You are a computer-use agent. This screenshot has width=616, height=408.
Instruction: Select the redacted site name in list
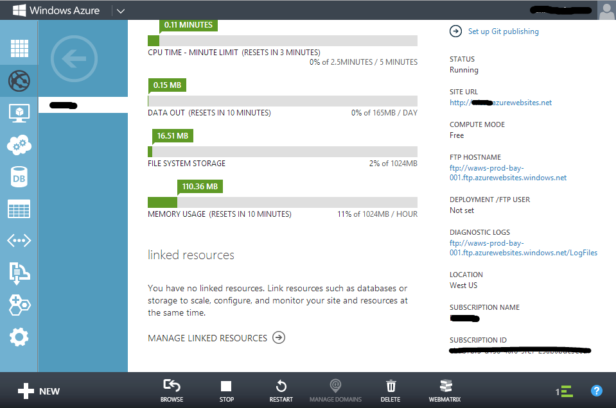tap(83, 105)
